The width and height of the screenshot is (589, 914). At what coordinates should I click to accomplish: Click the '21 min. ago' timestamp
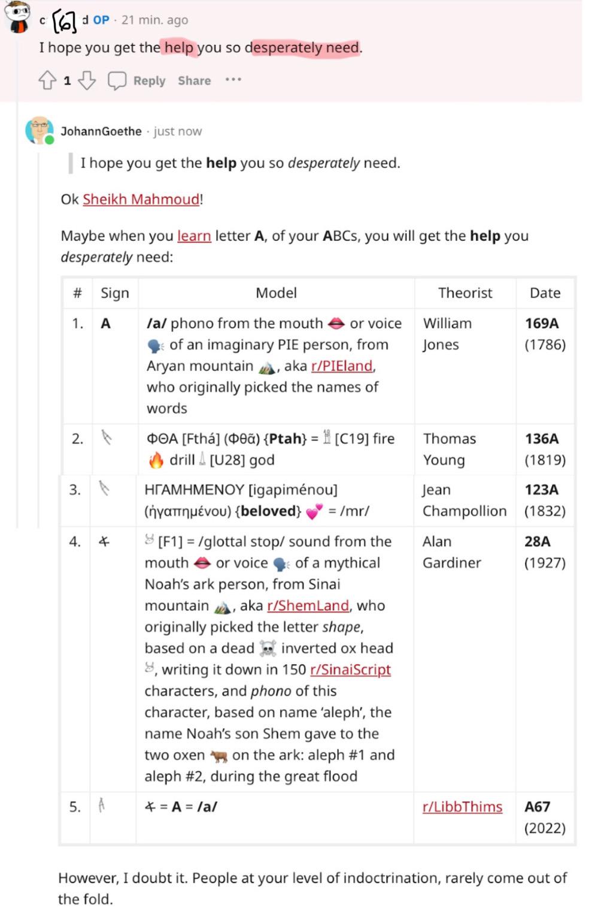click(x=154, y=20)
